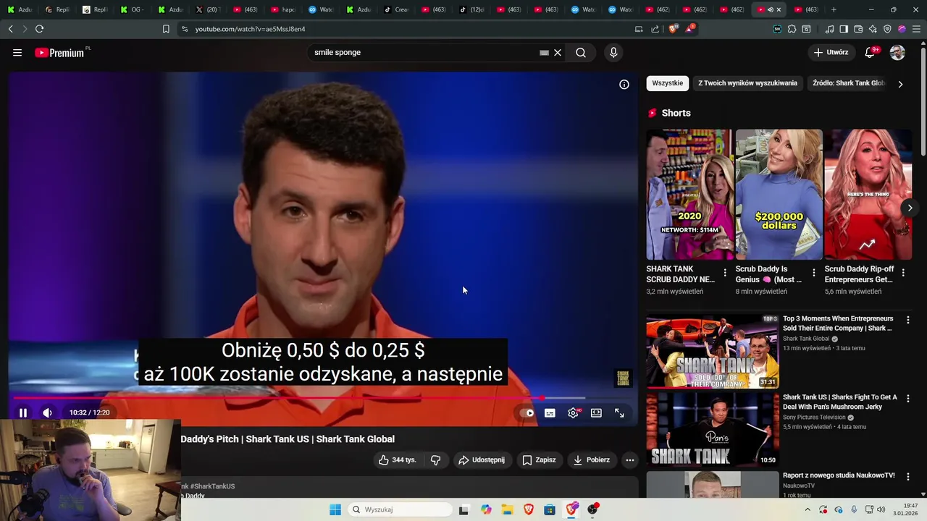This screenshot has height=521, width=927.
Task: Open YouTube notifications bell
Action: coord(871,52)
